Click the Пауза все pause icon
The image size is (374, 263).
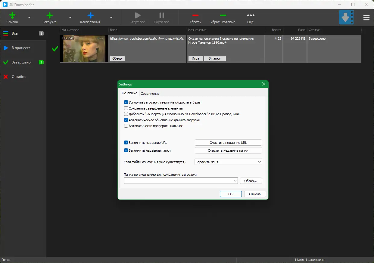pos(161,15)
